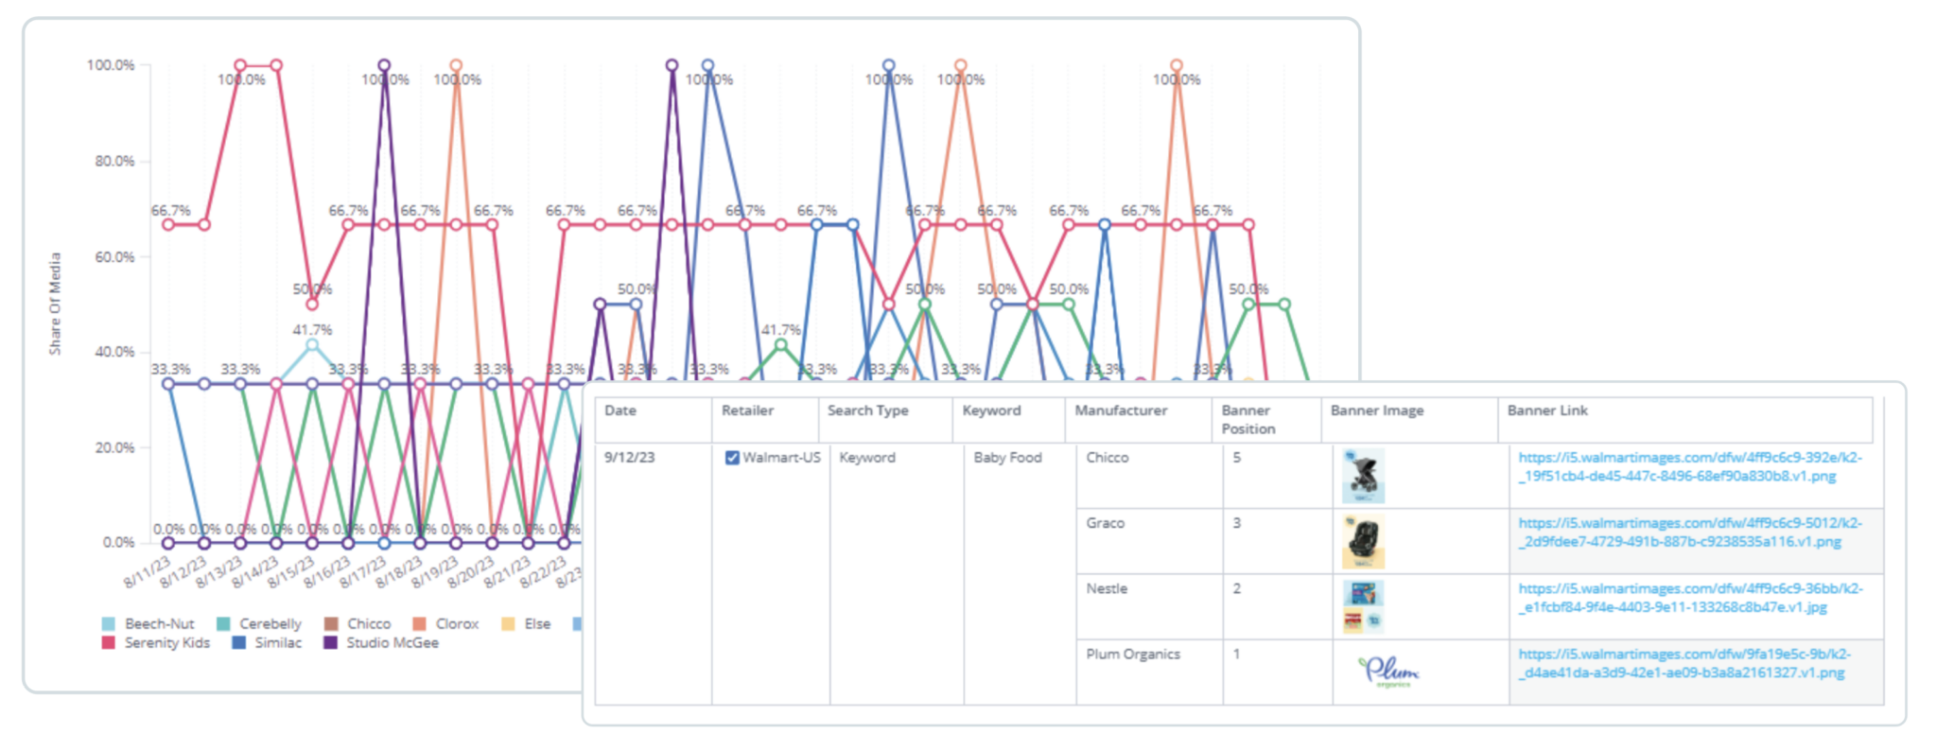Open the Nestle banner image link

(1690, 598)
